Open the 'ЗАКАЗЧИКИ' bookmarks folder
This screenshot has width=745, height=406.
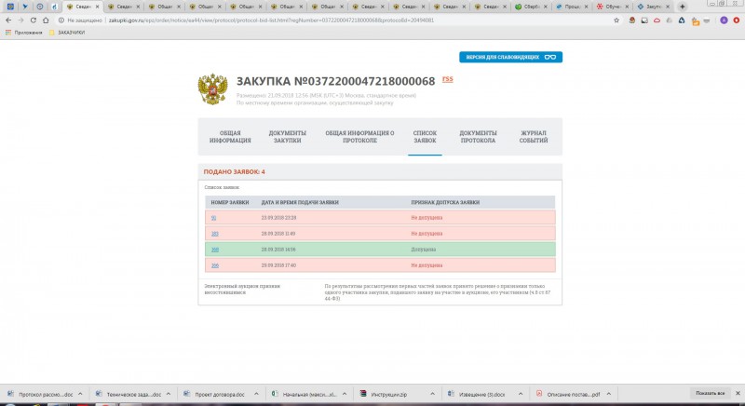click(x=67, y=33)
